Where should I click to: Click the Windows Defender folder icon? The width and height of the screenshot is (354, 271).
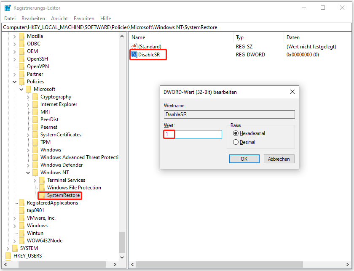coord(35,165)
